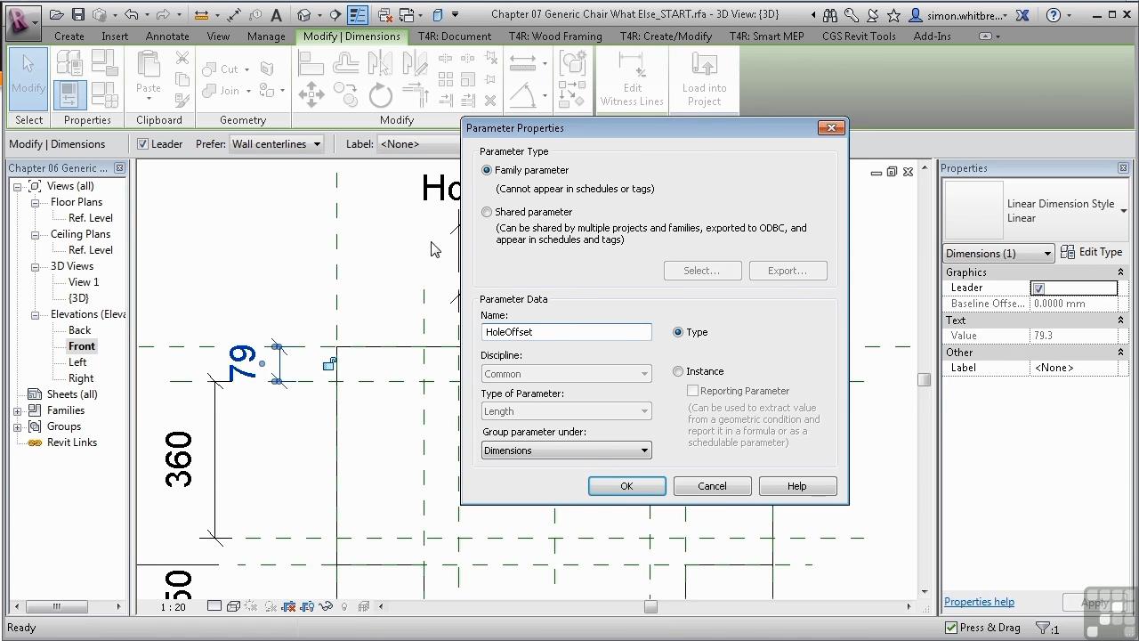This screenshot has height=641, width=1139.
Task: Open the Type of Parameter Length dropdown
Action: (566, 411)
